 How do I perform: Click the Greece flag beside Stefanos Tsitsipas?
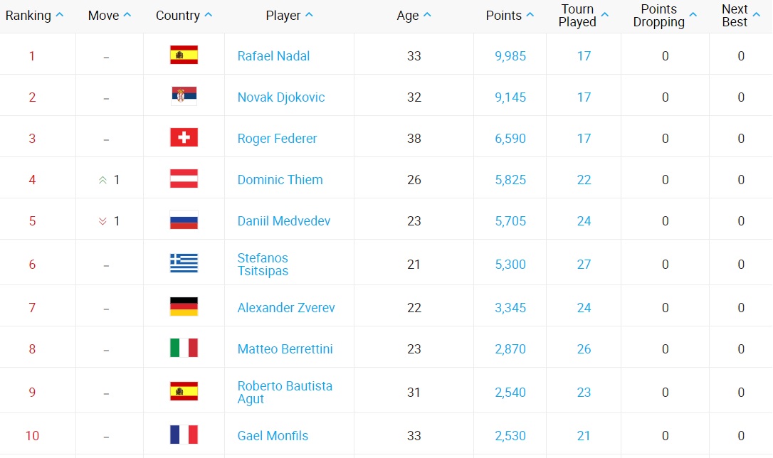coord(184,264)
